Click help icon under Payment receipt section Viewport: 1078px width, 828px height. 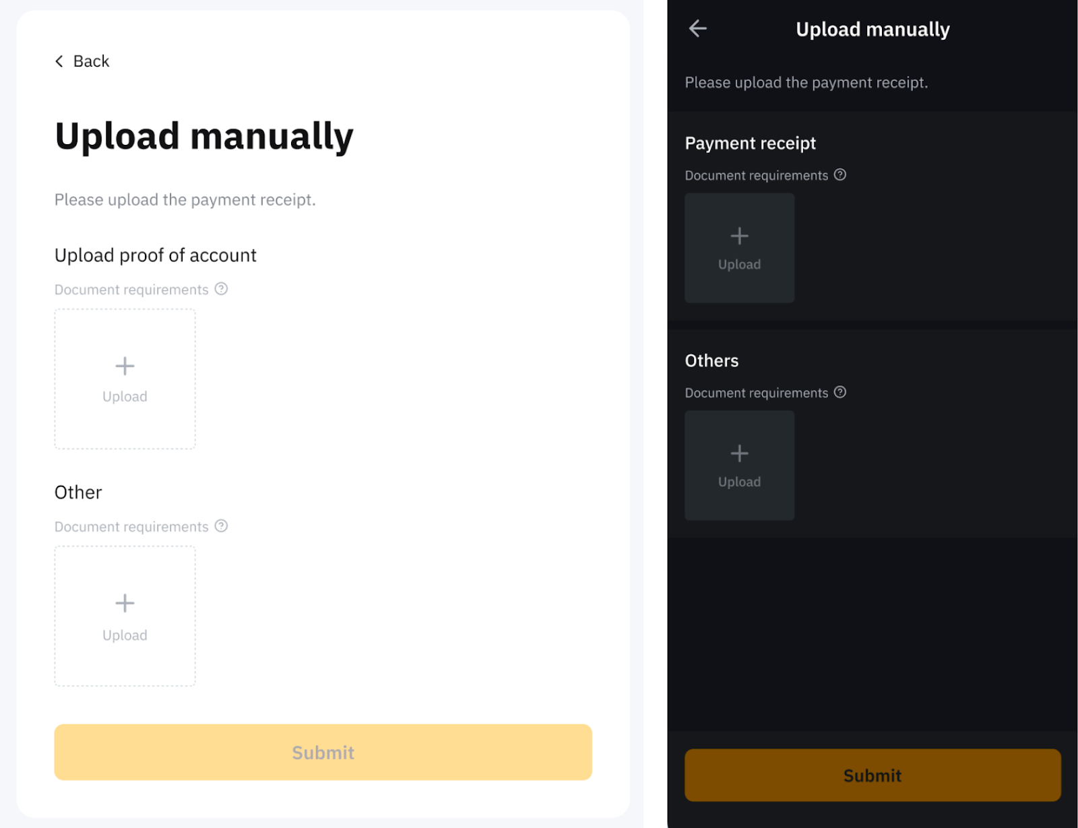(840, 175)
